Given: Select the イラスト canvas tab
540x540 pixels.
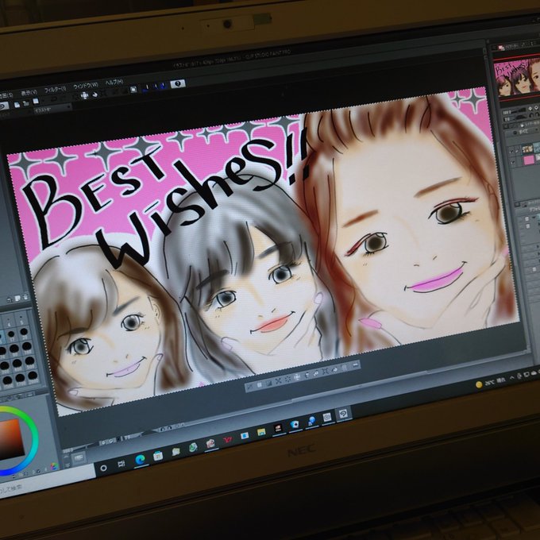Looking at the screenshot, I should pyautogui.click(x=52, y=110).
